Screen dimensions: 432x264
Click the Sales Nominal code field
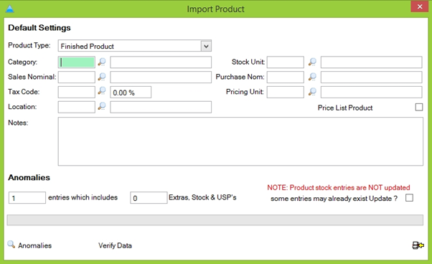pos(77,77)
